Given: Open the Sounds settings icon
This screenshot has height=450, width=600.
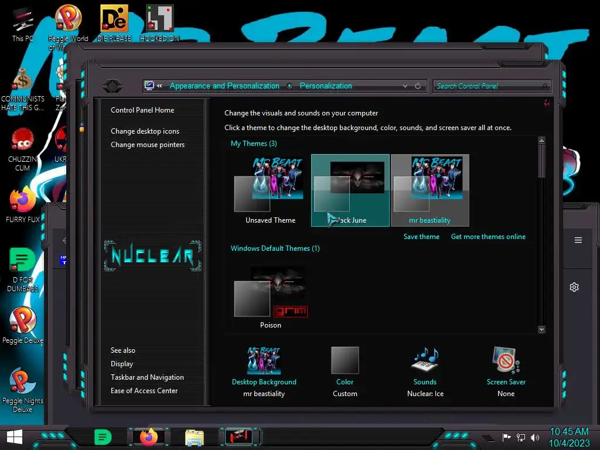Looking at the screenshot, I should (x=425, y=360).
